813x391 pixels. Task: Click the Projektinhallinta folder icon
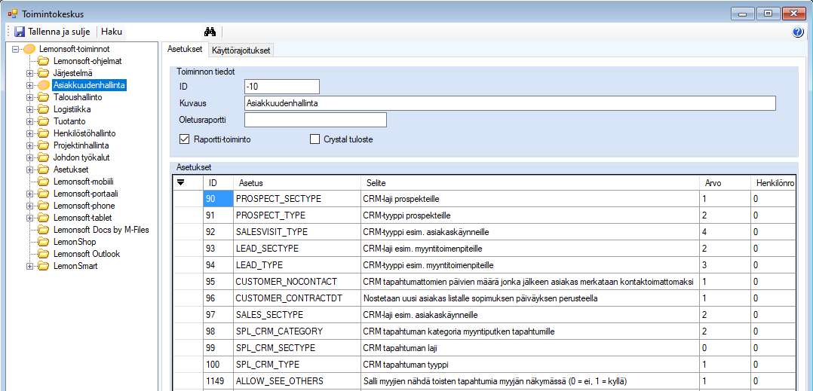(44, 145)
